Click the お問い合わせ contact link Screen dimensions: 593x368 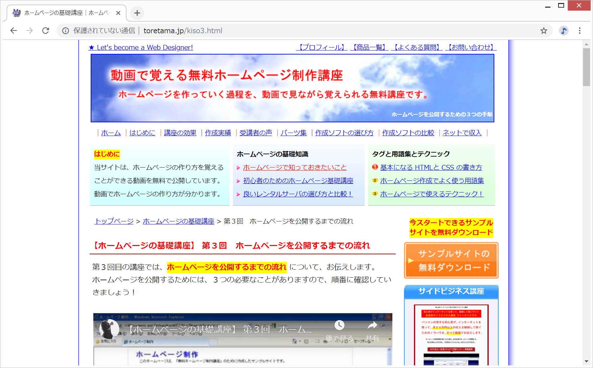470,48
